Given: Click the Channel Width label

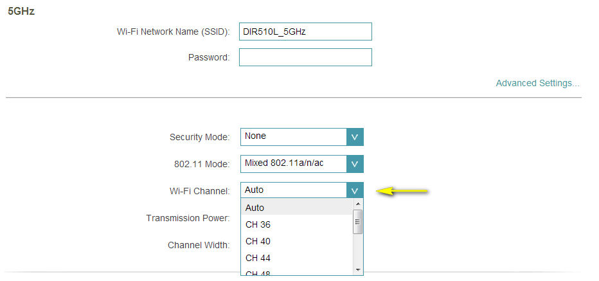Looking at the screenshot, I should pyautogui.click(x=198, y=245).
